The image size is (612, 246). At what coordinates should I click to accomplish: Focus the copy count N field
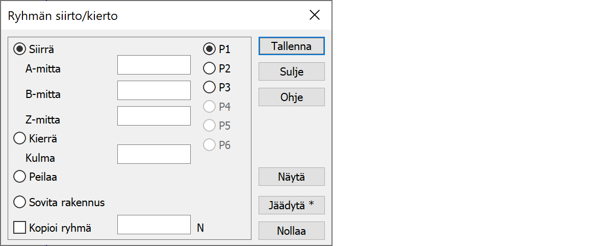click(154, 225)
